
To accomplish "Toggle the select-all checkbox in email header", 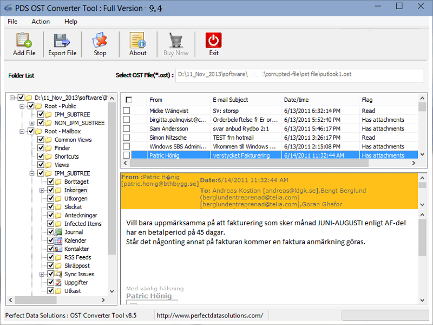I will coord(129,100).
